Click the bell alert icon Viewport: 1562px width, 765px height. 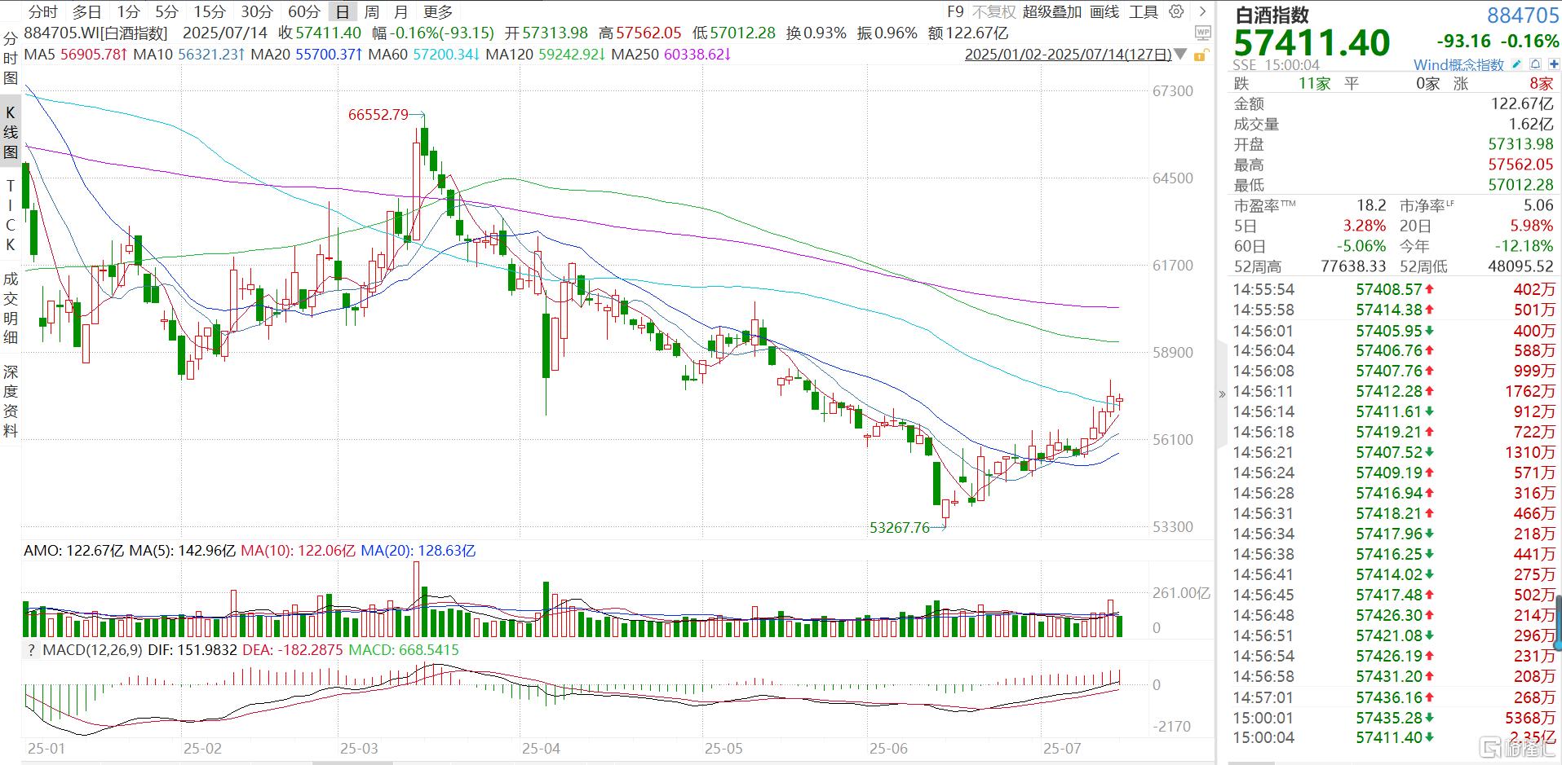1534,64
